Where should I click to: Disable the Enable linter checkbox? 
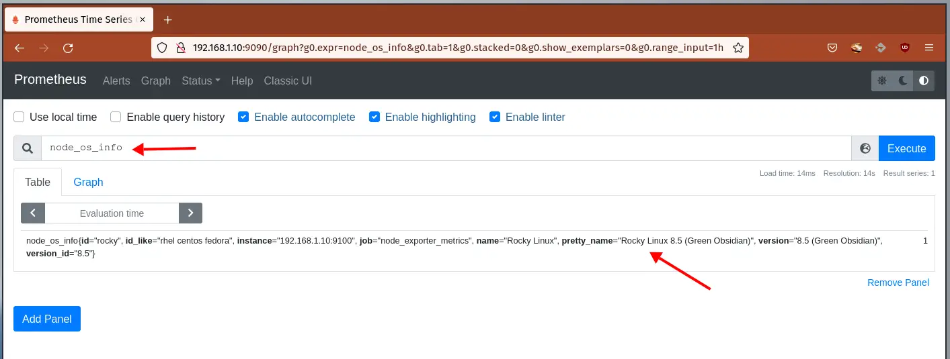pos(495,117)
